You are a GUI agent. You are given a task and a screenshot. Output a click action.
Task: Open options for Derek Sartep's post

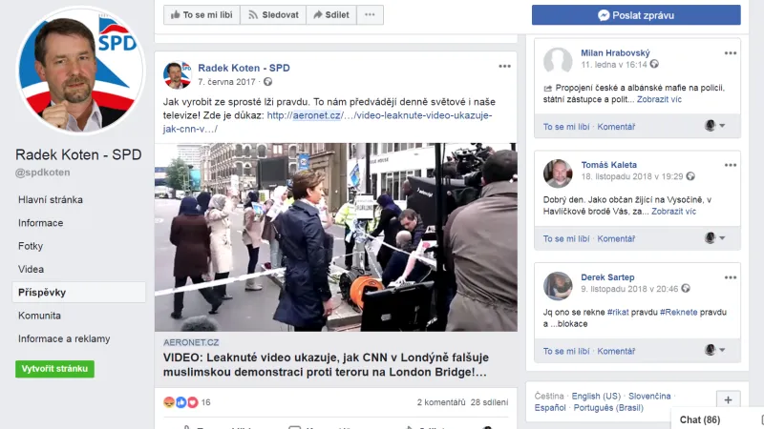[x=730, y=278]
